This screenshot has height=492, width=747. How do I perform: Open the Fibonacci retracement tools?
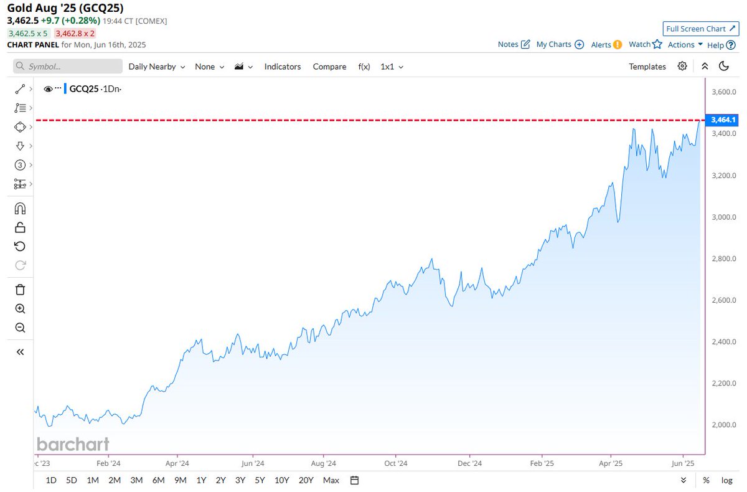coord(19,108)
